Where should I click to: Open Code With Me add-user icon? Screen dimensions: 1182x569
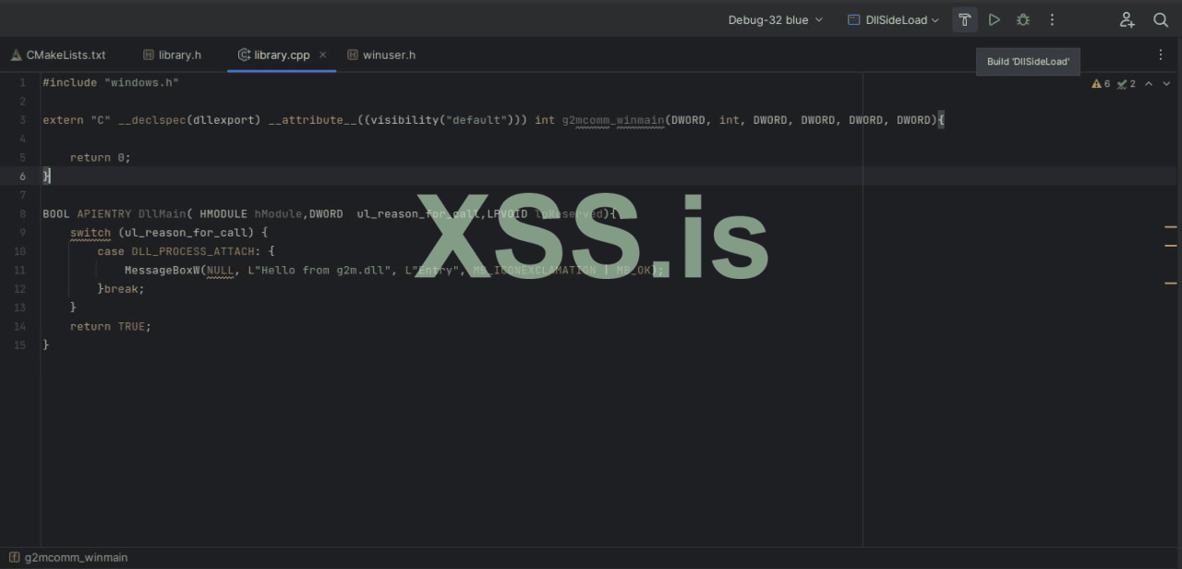1127,19
